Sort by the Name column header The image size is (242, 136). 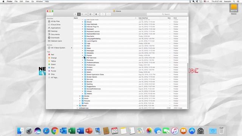105,18
